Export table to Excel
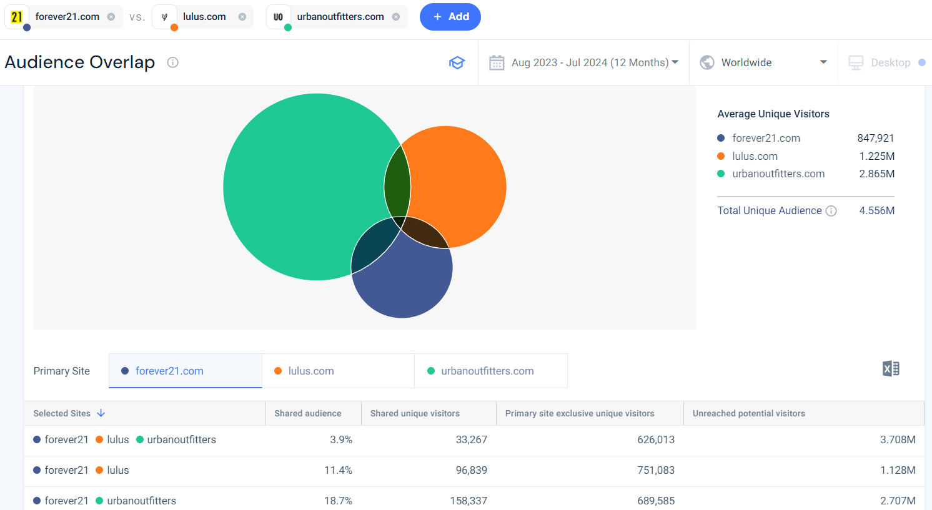Image resolution: width=932 pixels, height=510 pixels. coord(891,369)
